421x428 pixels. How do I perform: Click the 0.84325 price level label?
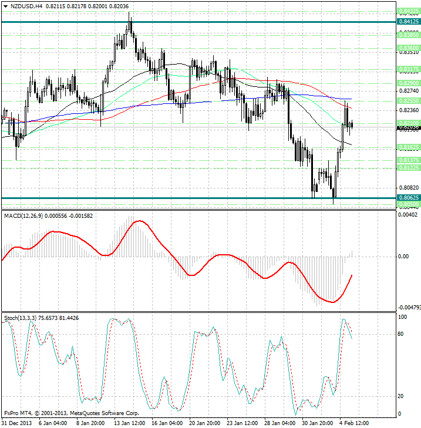point(409,12)
